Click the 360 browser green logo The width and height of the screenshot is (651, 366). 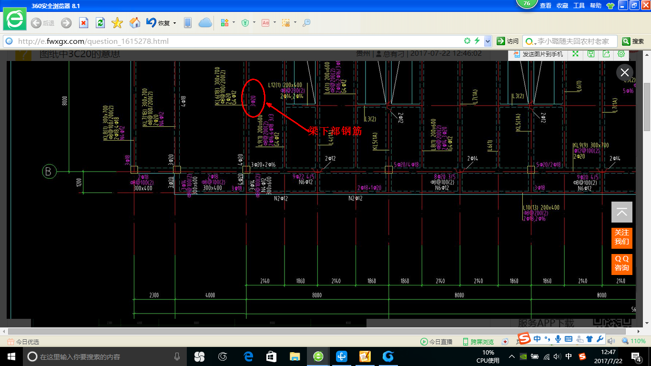point(15,20)
